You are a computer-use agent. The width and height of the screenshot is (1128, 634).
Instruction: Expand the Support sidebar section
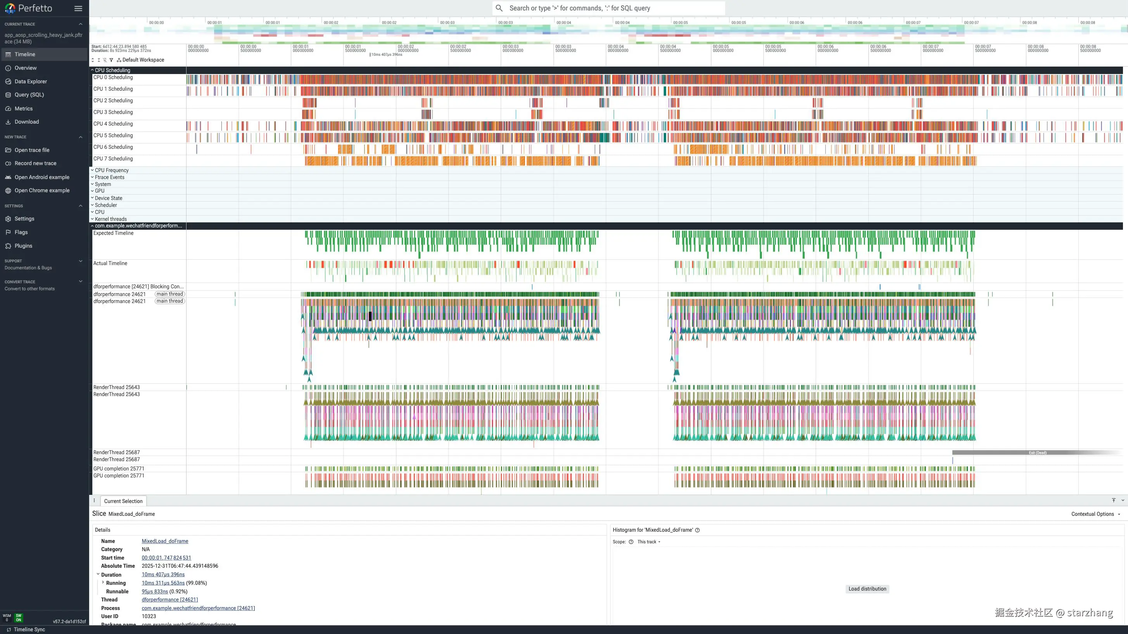81,261
